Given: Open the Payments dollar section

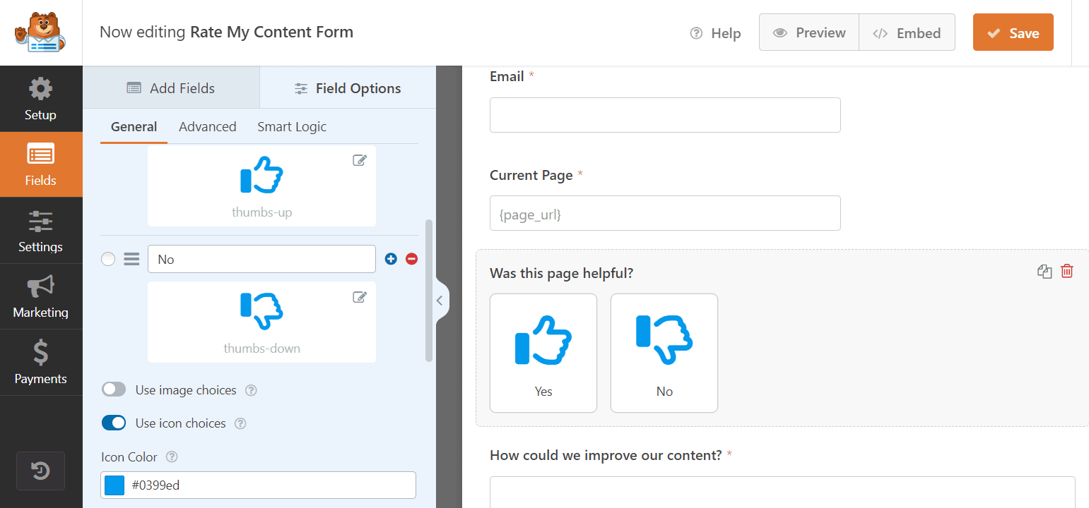Looking at the screenshot, I should pyautogui.click(x=40, y=362).
